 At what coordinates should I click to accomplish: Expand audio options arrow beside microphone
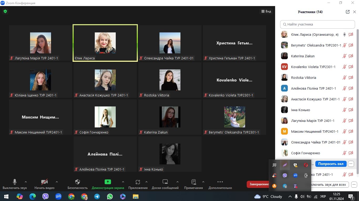click(x=26, y=182)
